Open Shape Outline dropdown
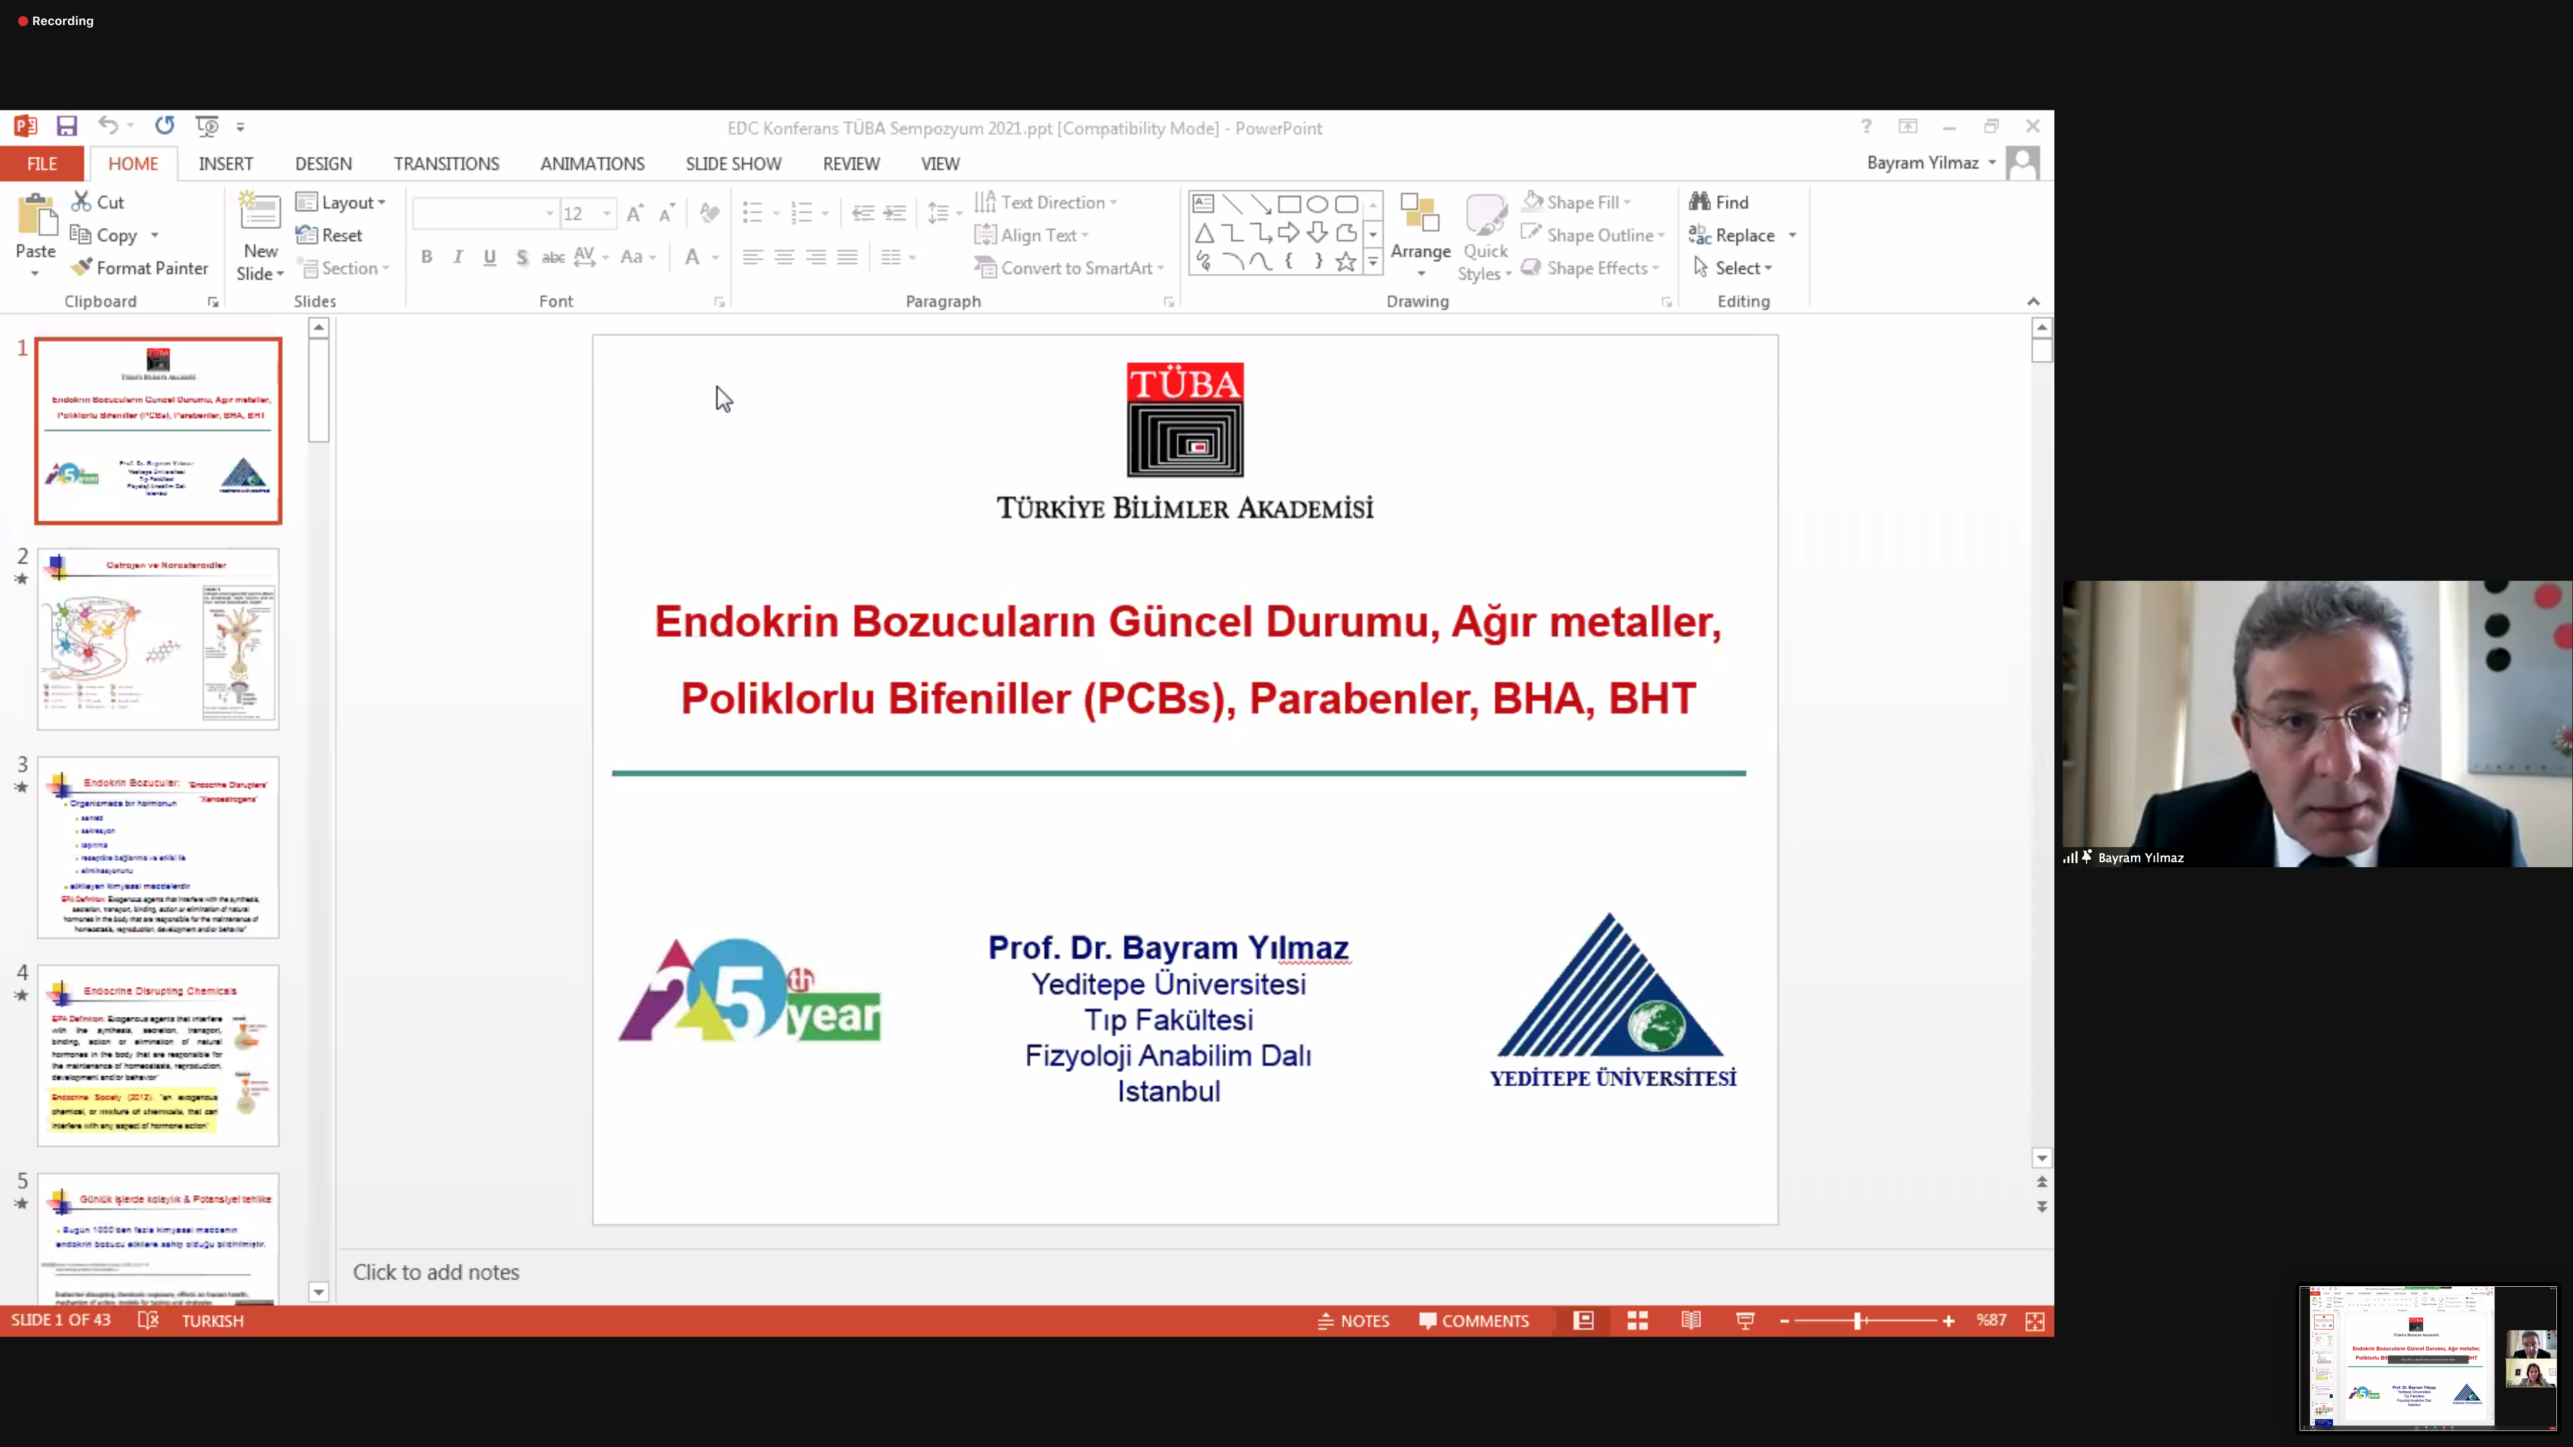The height and width of the screenshot is (1447, 2573). [1592, 235]
